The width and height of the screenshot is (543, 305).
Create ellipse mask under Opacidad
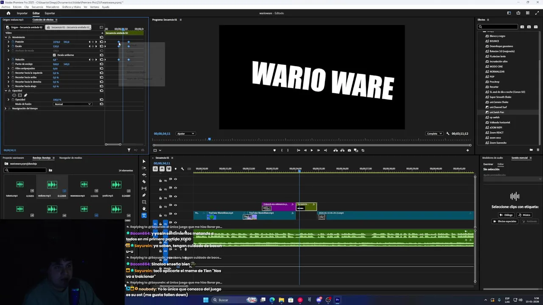pyautogui.click(x=14, y=95)
